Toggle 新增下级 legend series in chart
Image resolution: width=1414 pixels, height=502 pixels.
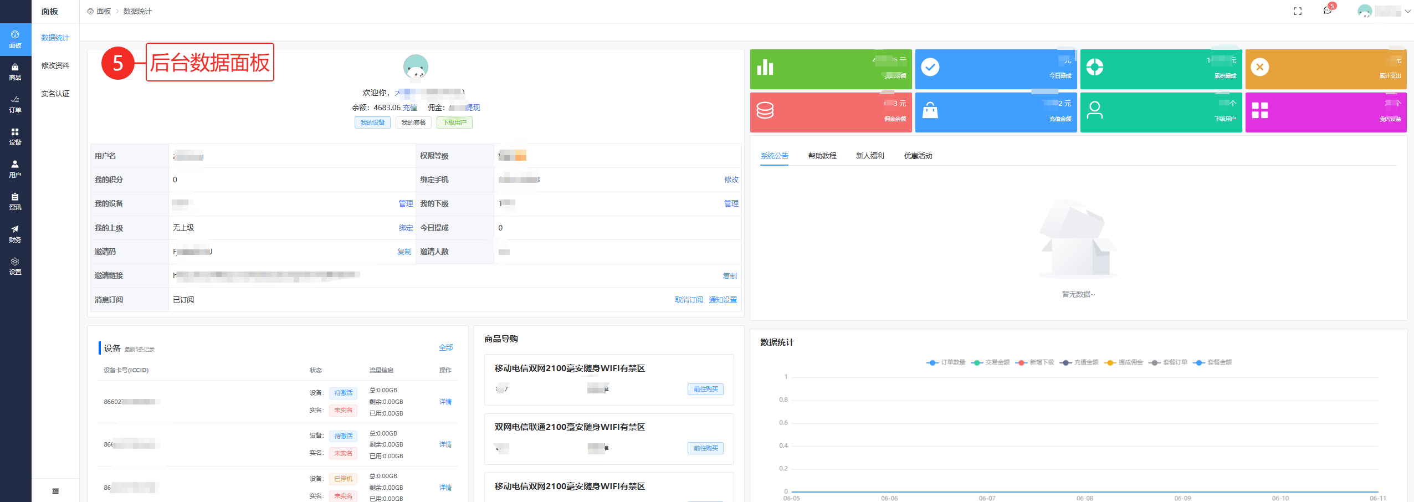(1034, 362)
